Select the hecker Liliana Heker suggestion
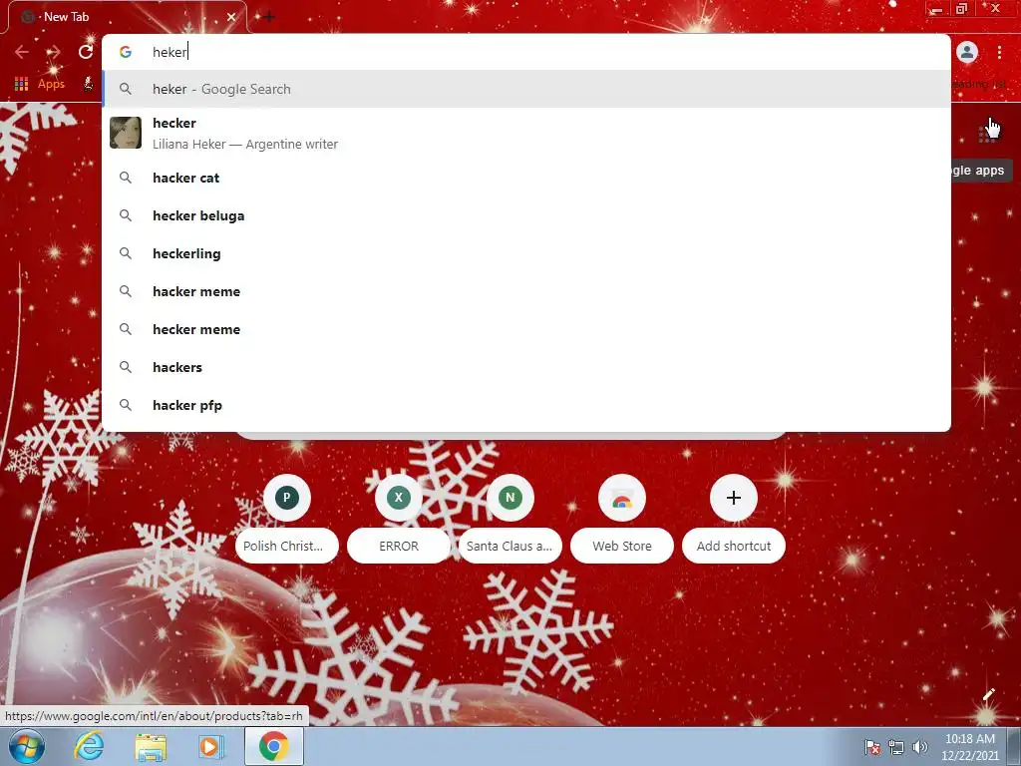The height and width of the screenshot is (766, 1021). click(526, 133)
